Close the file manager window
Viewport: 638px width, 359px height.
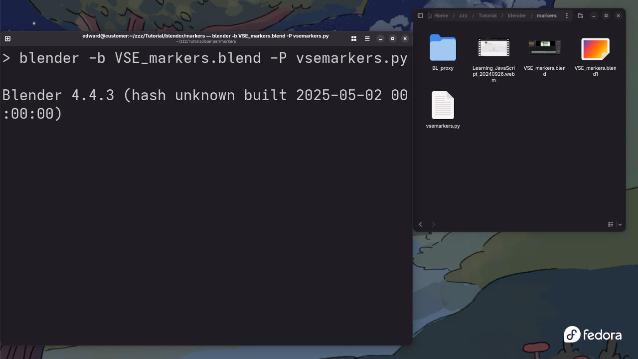[619, 15]
